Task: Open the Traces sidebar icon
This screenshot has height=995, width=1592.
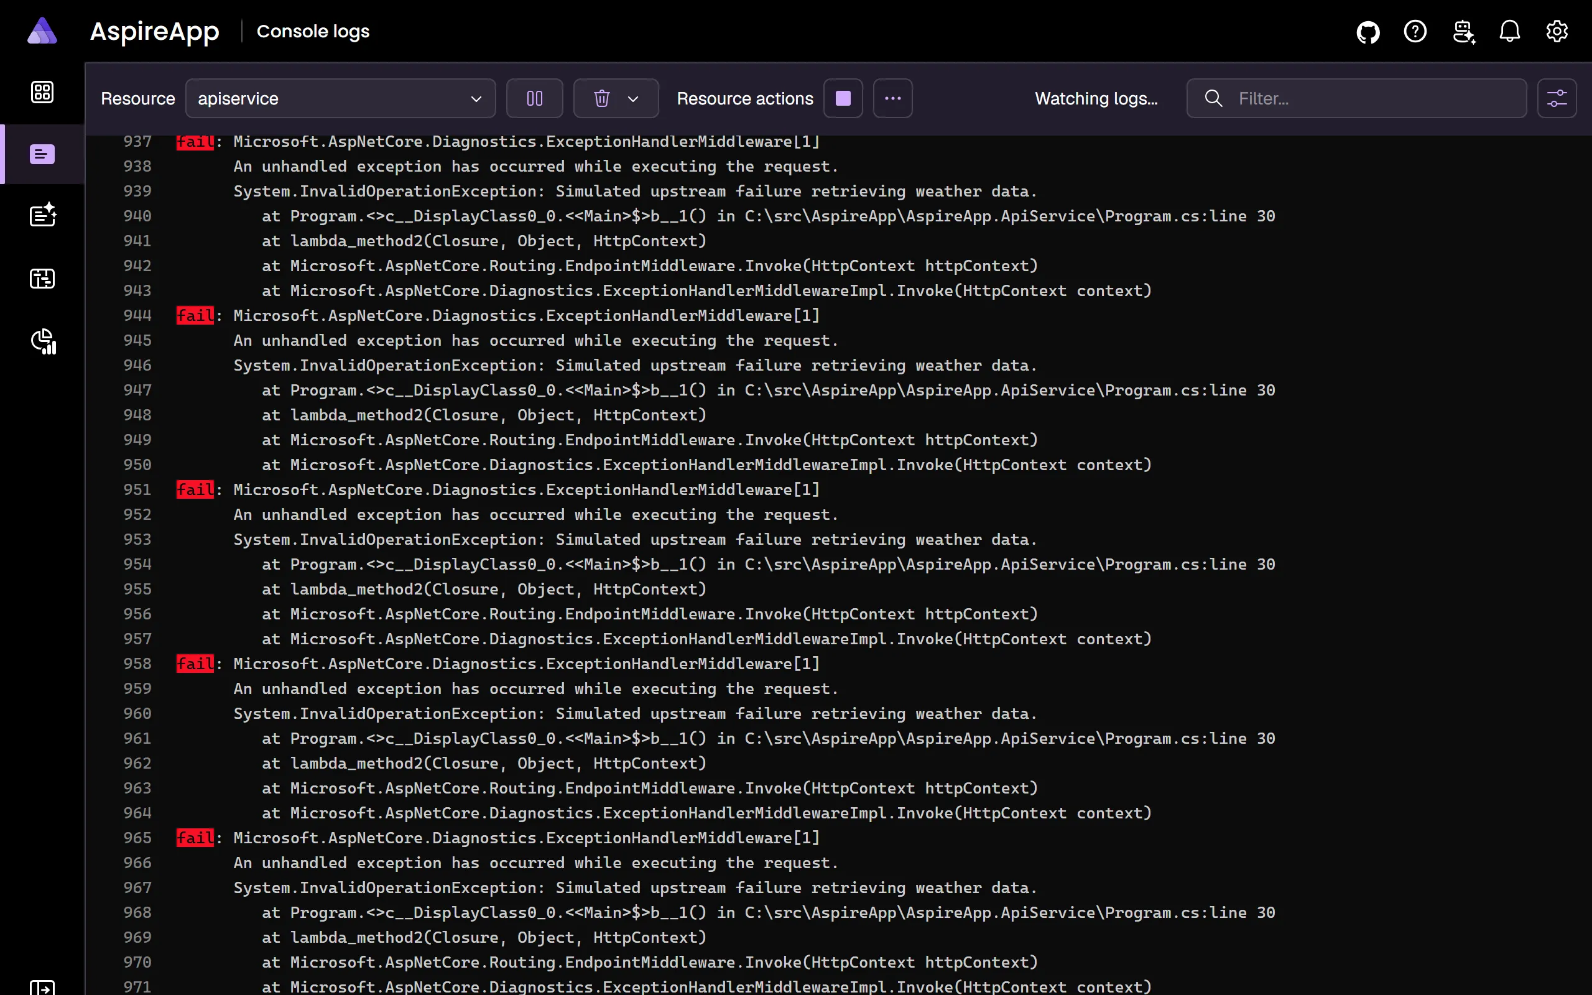Action: 42,279
